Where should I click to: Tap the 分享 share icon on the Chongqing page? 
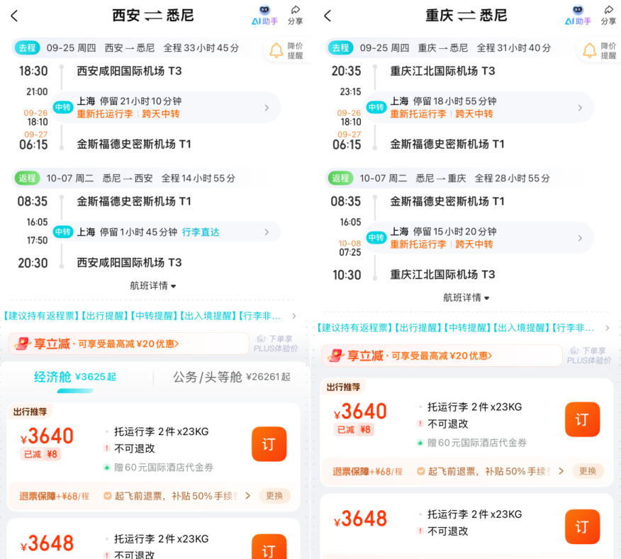pyautogui.click(x=608, y=15)
